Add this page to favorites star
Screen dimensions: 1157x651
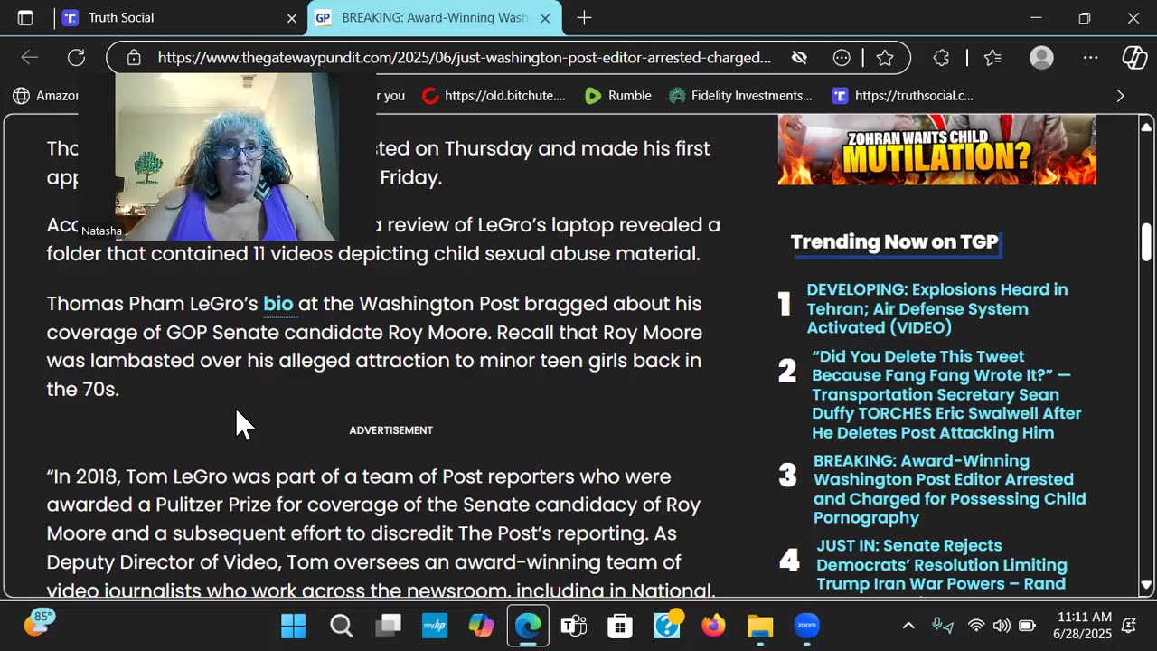[x=885, y=58]
